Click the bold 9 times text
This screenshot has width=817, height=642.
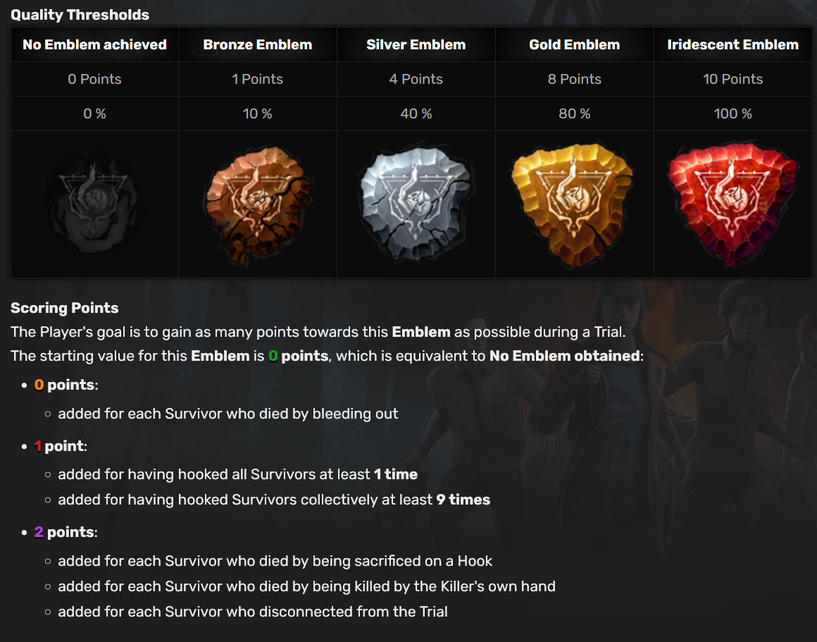[463, 500]
